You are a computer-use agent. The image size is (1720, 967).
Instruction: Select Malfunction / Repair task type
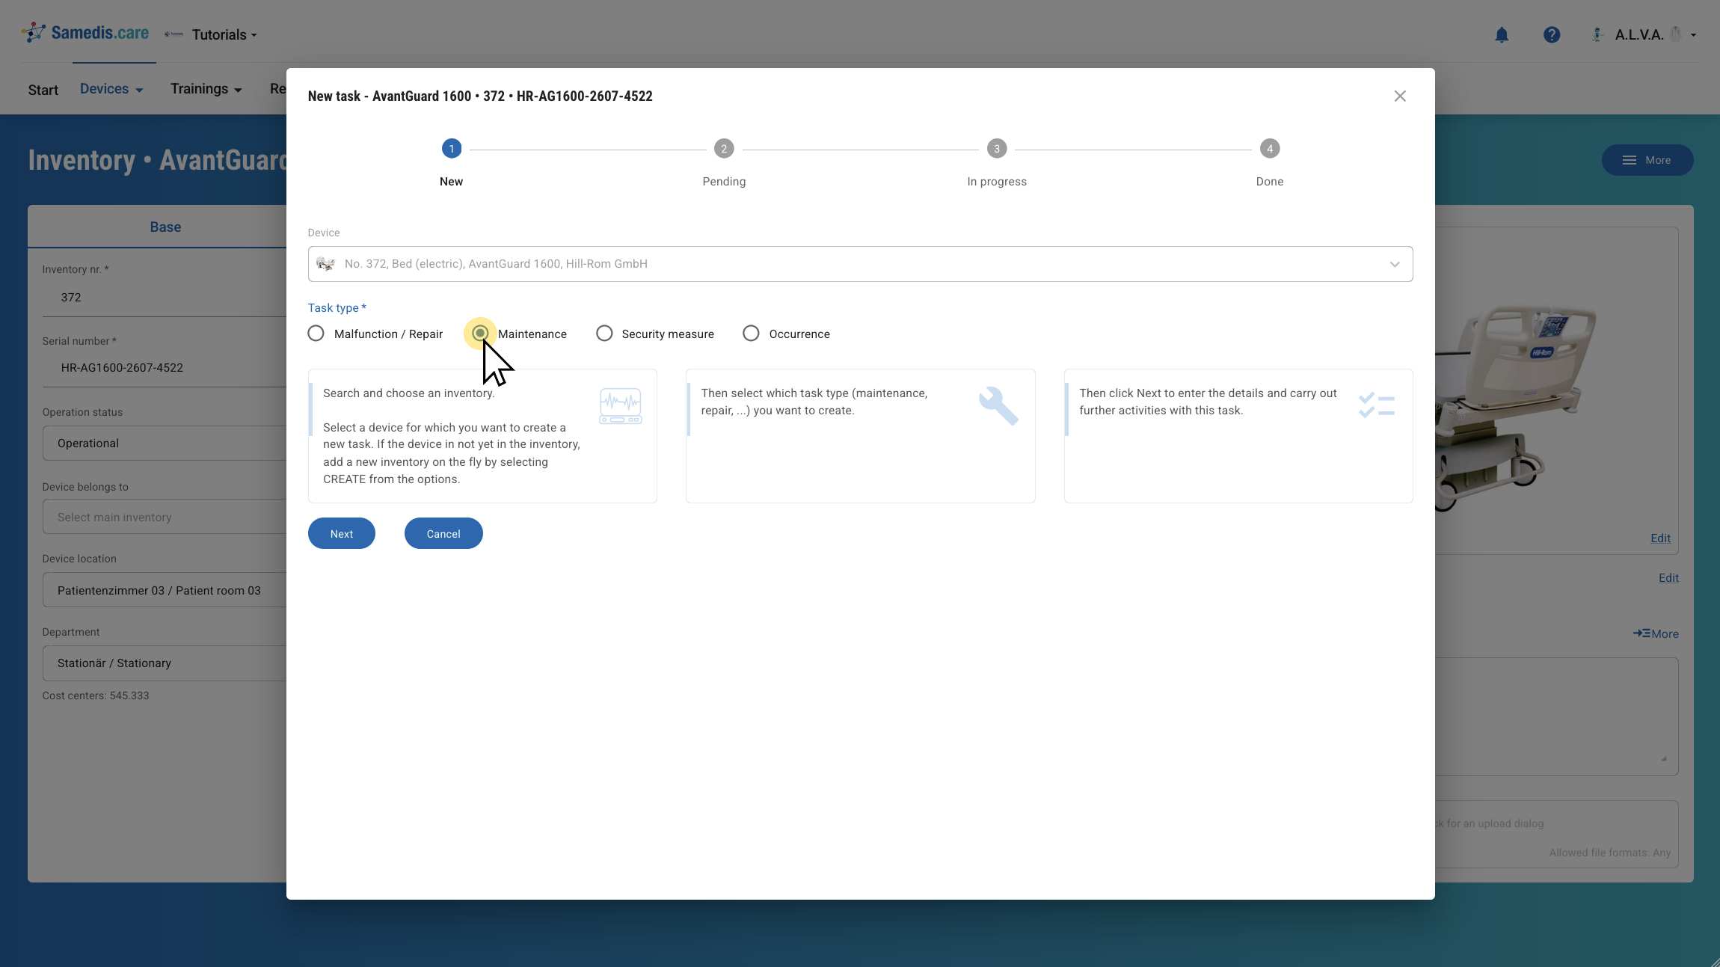coord(316,334)
